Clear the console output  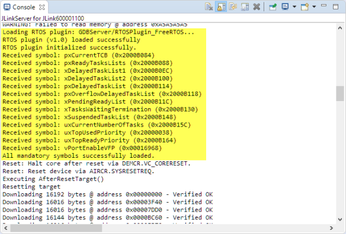(x=209, y=6)
